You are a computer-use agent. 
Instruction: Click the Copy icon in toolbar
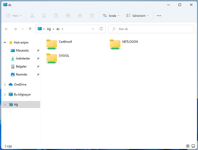(x=44, y=15)
